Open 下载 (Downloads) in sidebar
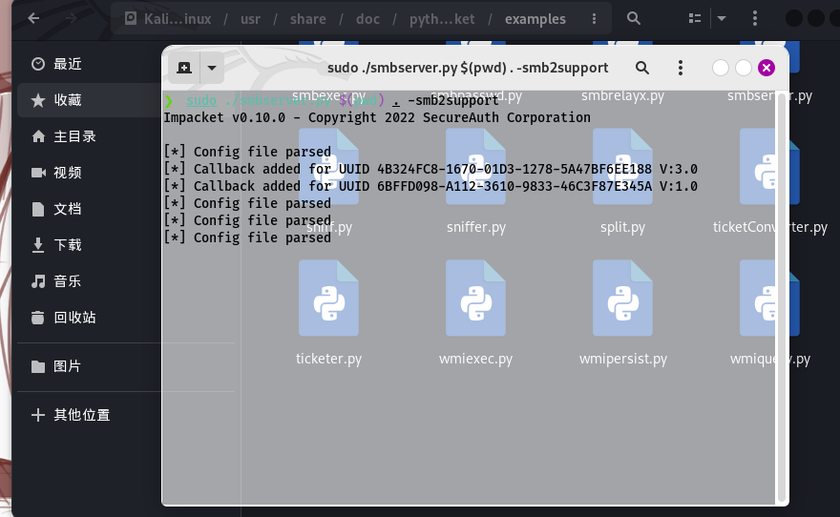This screenshot has width=840, height=517. point(67,245)
